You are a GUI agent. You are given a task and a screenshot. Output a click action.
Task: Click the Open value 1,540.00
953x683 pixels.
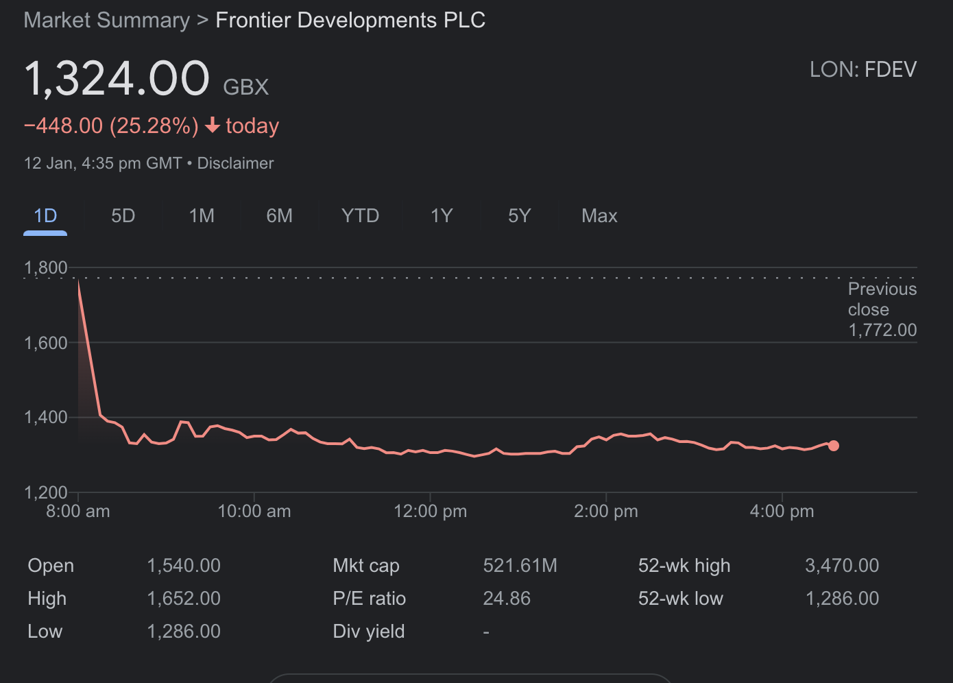[184, 566]
